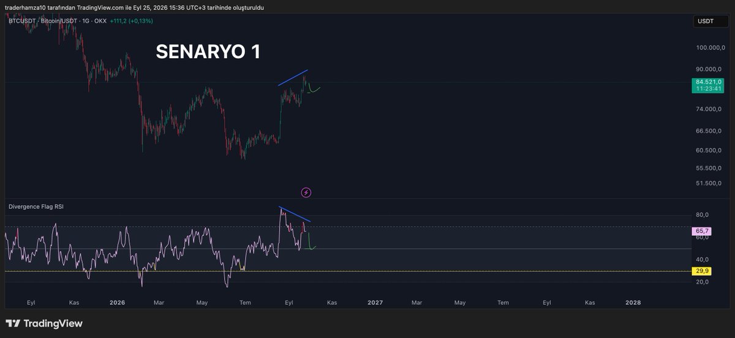This screenshot has width=735, height=338.
Task: Click the yellow 29,9 RSI level tag
Action: pyautogui.click(x=703, y=271)
